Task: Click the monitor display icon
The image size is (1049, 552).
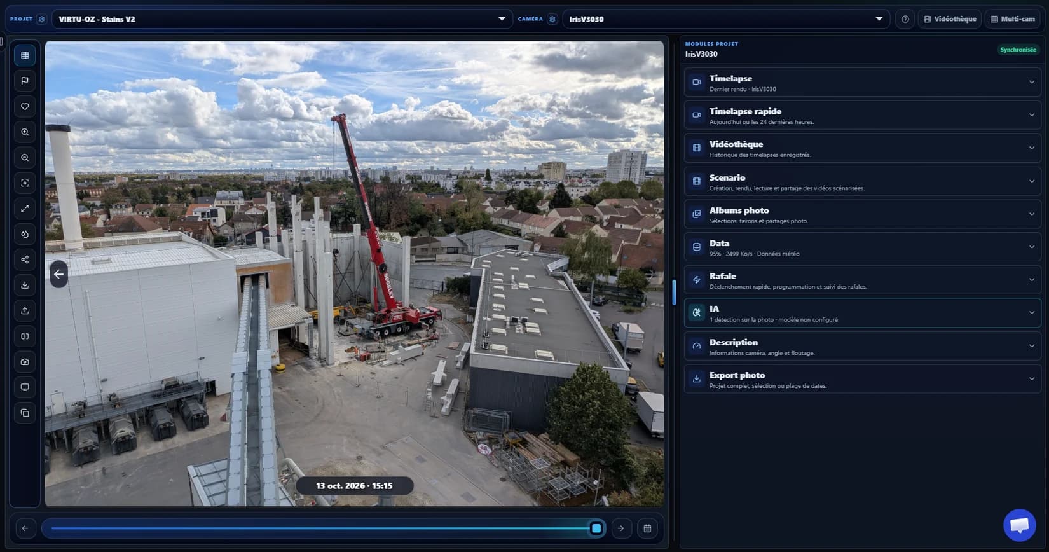Action: (25, 387)
